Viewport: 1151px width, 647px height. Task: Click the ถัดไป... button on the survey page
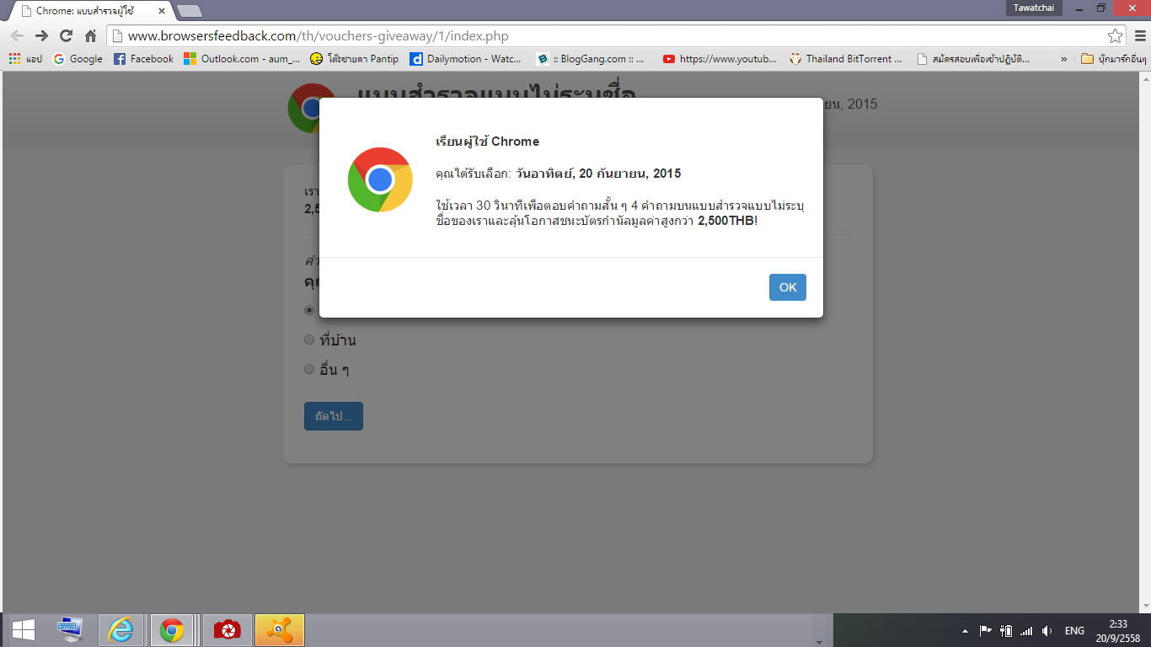(x=334, y=416)
